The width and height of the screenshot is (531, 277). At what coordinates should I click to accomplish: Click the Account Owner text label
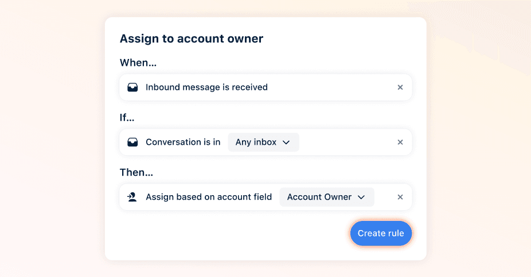pos(319,197)
